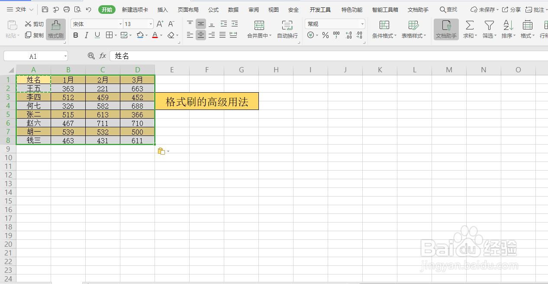The image size is (548, 284).
Task: Open the Page Layout (页面布局) tab
Action: tap(188, 10)
